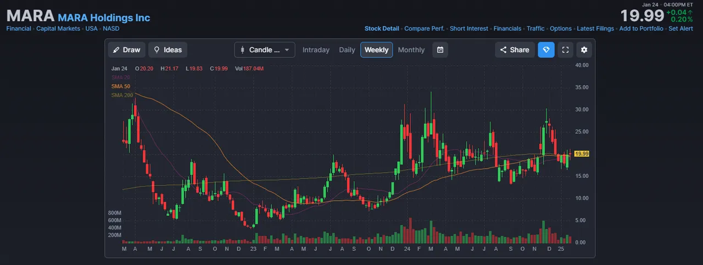Screen dimensions: 703x265
Task: Click the 25 year label on time axis
Action: pyautogui.click(x=561, y=249)
